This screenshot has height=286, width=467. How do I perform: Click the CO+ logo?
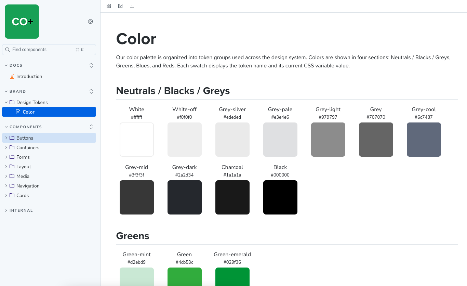tap(22, 22)
